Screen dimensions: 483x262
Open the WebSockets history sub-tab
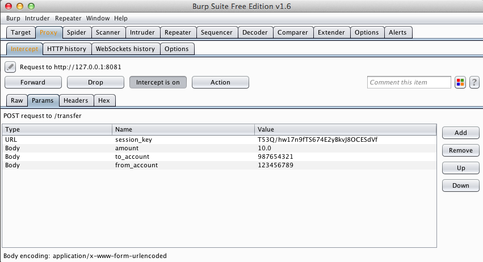click(x=125, y=49)
